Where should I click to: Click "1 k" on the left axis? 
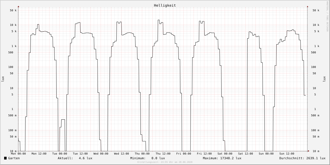[14, 46]
